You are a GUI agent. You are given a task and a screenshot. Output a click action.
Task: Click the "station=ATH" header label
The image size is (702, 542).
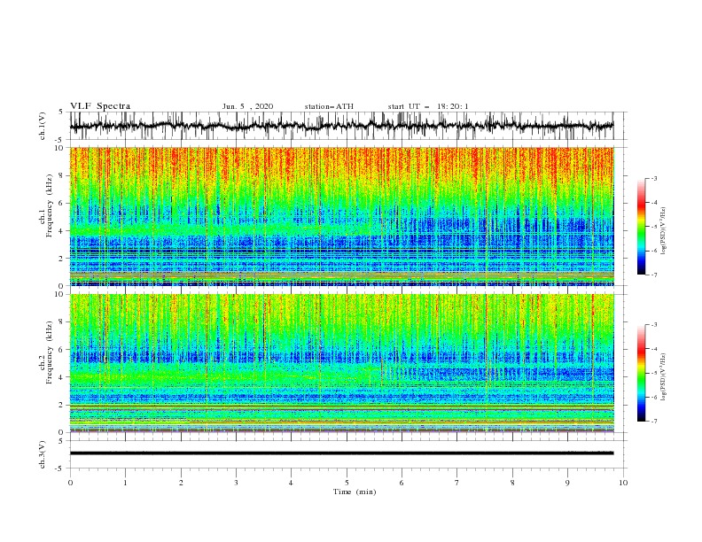coord(329,106)
